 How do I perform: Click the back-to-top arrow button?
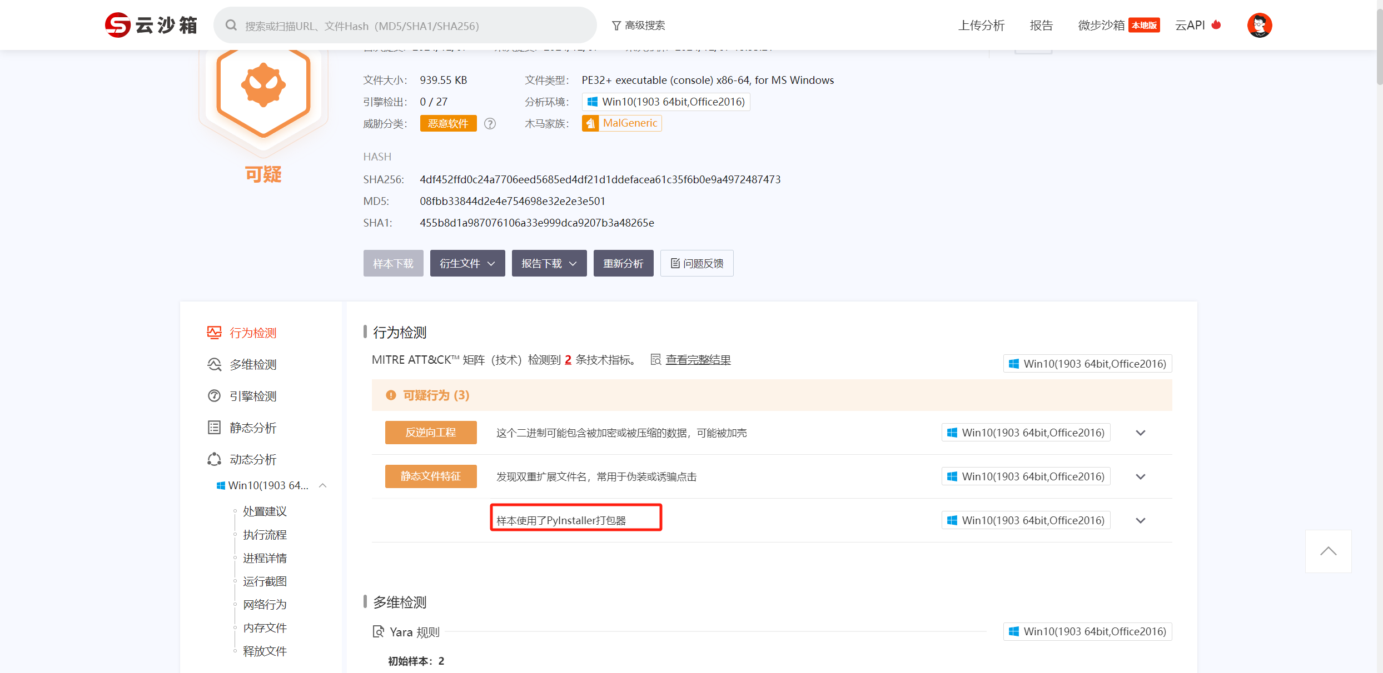pos(1328,551)
